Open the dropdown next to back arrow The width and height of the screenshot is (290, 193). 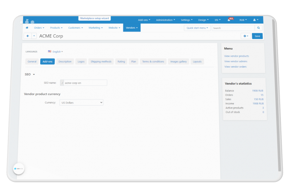click(x=34, y=36)
